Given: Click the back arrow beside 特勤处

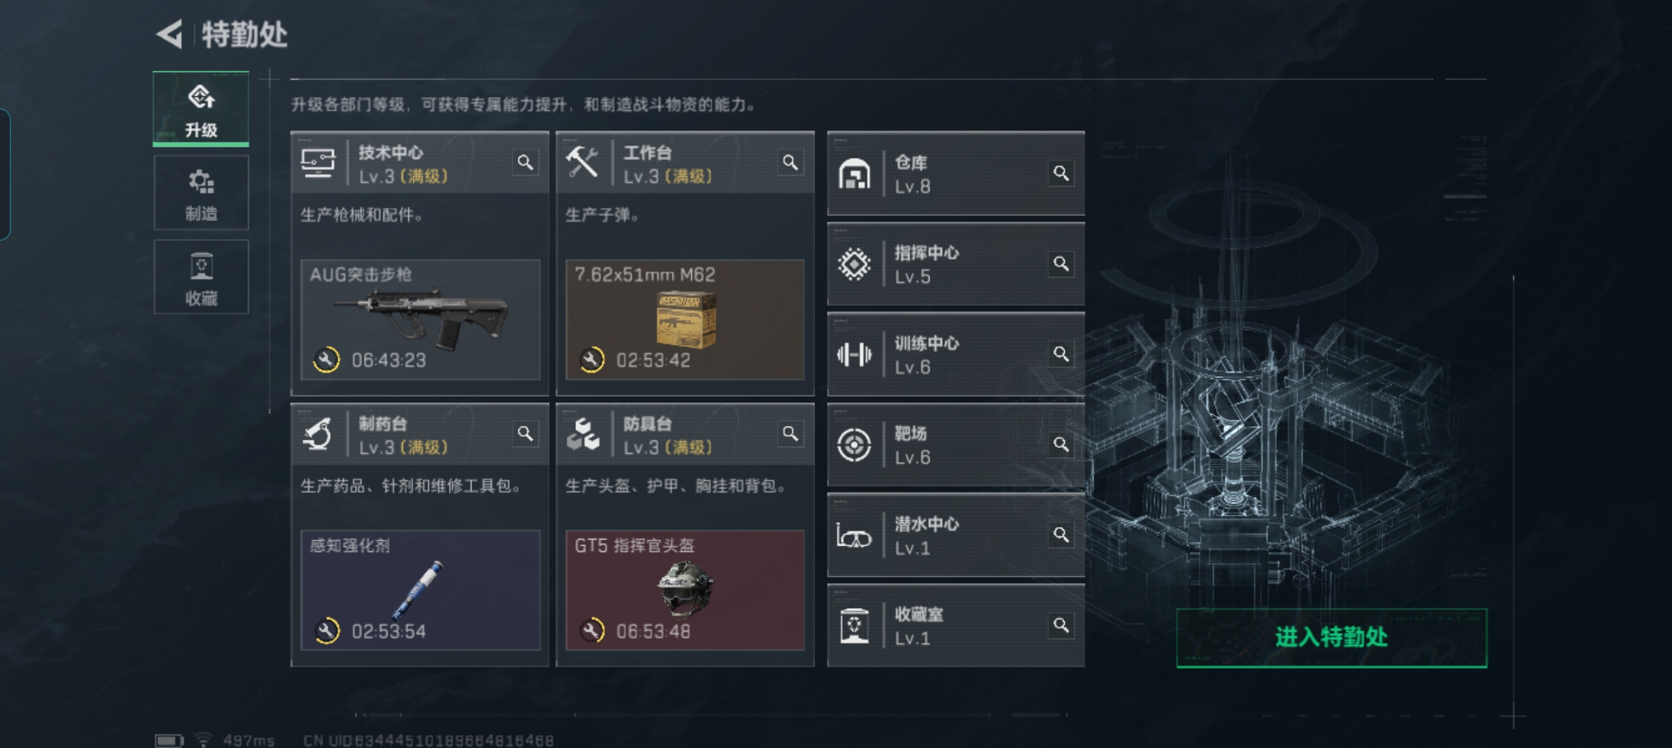Looking at the screenshot, I should coord(169,34).
